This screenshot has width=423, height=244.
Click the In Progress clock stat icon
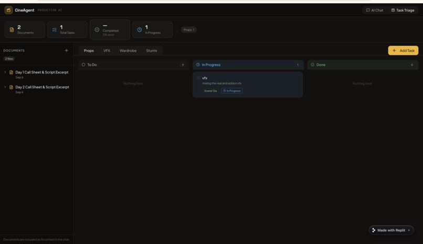coord(140,30)
